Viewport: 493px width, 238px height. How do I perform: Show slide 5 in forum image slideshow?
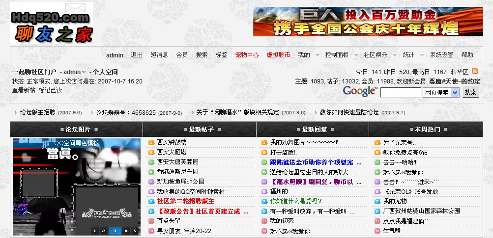point(135,231)
